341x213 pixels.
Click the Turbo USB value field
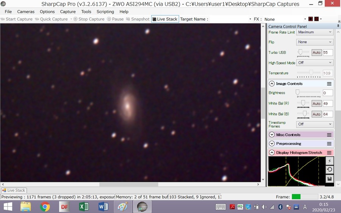coord(328,53)
